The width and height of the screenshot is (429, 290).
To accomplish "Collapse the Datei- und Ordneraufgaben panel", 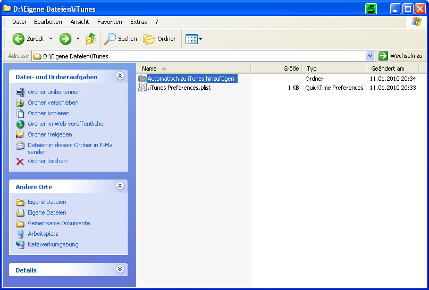I will point(120,76).
